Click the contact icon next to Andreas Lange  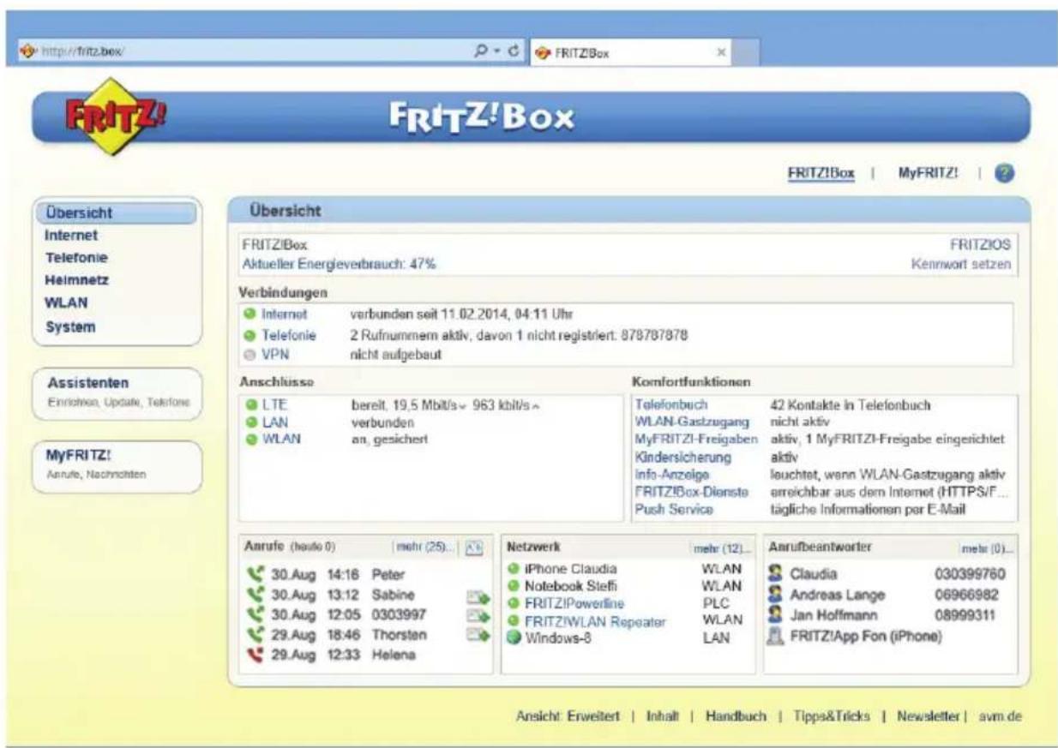pos(776,595)
